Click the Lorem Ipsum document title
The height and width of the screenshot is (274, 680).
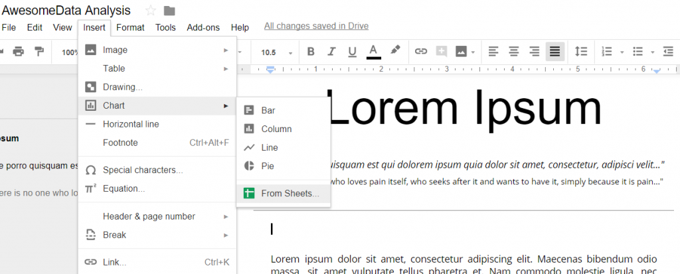point(464,108)
